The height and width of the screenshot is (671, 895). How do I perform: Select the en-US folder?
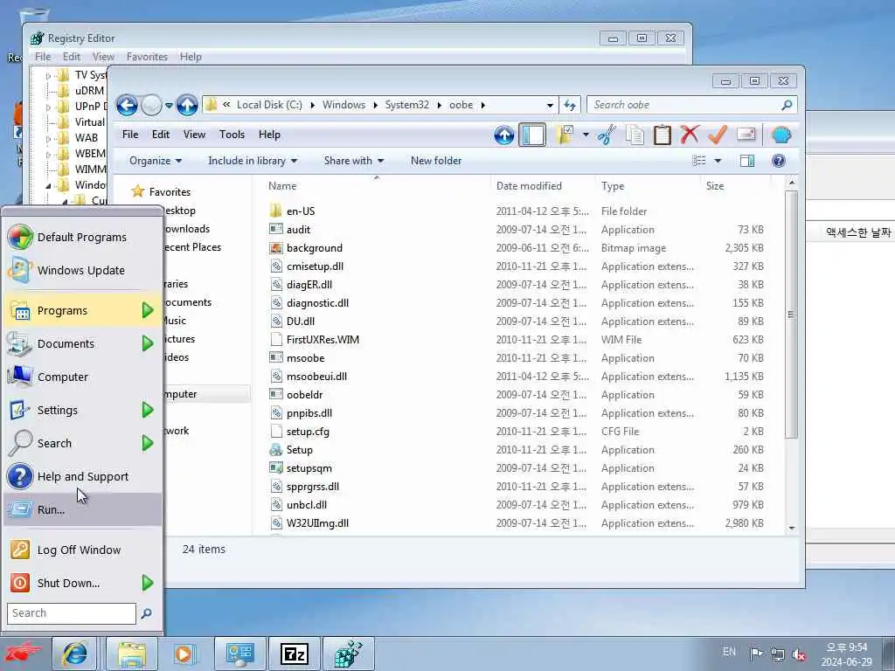tap(301, 211)
